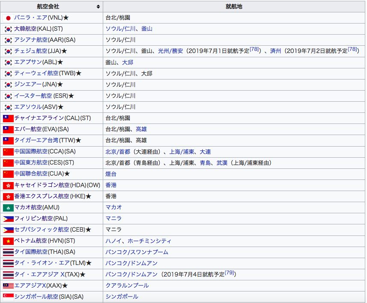Click Taiwan flag beside チャイナエアライン
Viewport: 367px width, 303px height.
click(8, 118)
